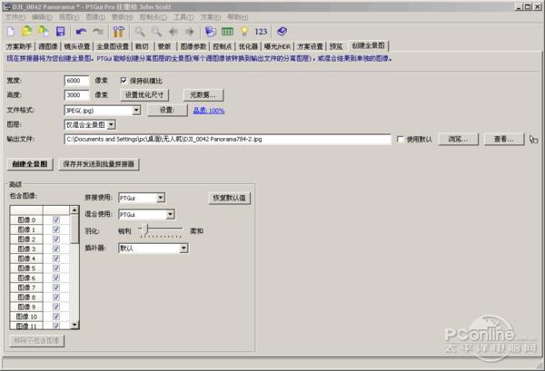The image size is (545, 371).
Task: Uncheck the 图像 4 checkbox
Action: point(56,259)
